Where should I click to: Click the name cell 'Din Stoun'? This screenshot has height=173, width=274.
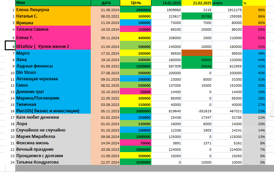point(53,73)
